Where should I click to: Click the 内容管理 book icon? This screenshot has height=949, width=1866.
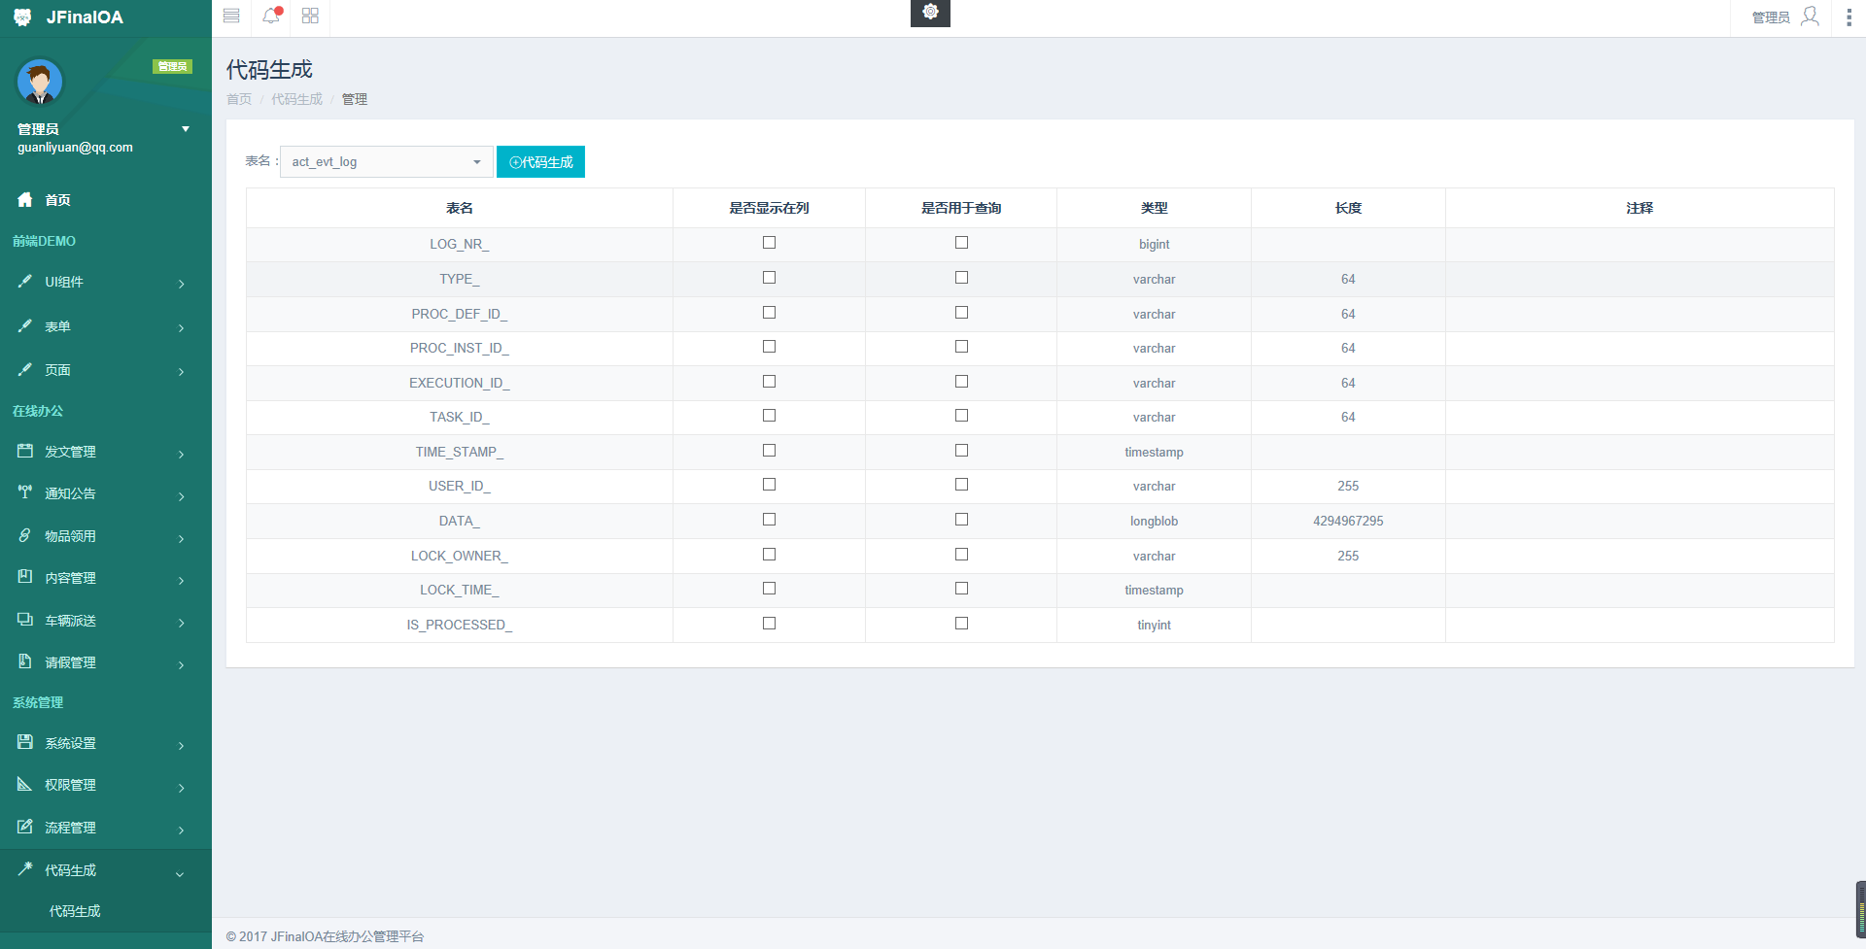point(25,577)
